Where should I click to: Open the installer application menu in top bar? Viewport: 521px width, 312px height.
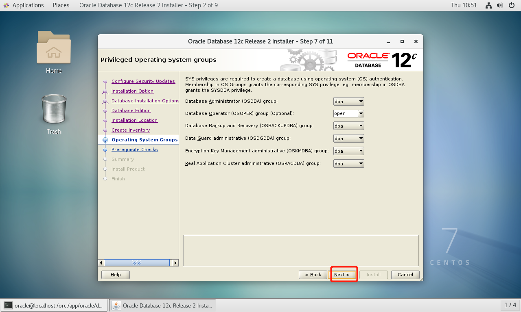(149, 5)
